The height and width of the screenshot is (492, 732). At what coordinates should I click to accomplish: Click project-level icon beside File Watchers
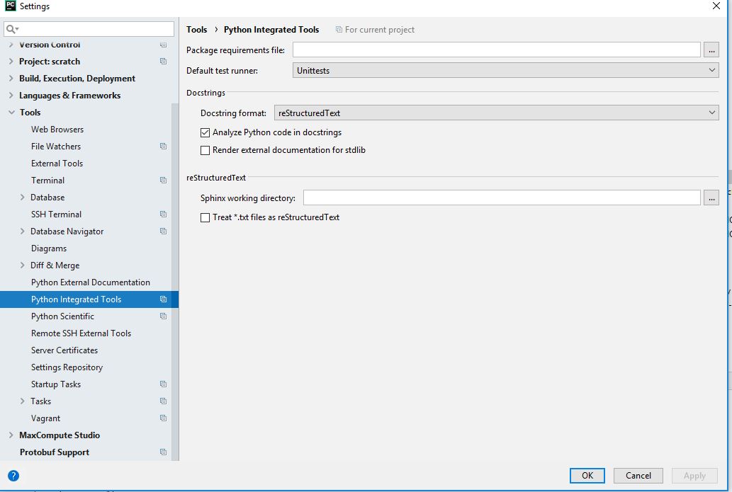tap(163, 146)
